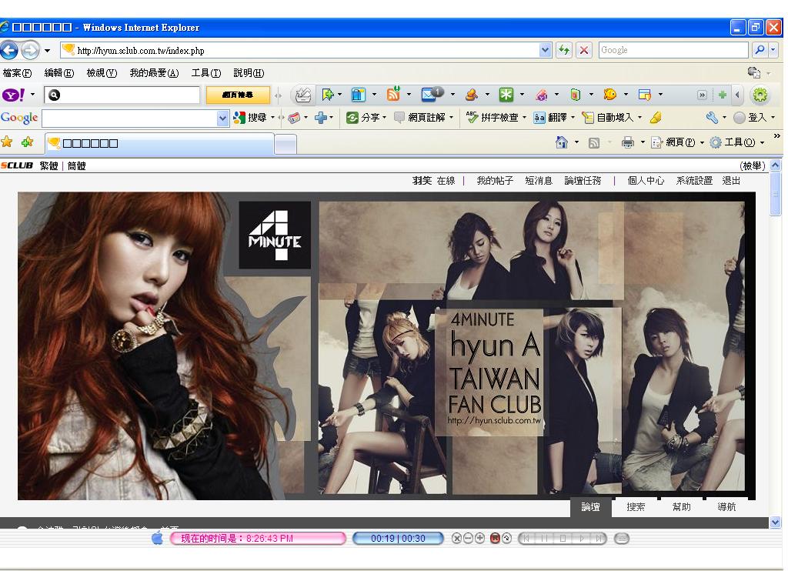Click the 短消息 messages link
The height and width of the screenshot is (571, 788).
539,180
